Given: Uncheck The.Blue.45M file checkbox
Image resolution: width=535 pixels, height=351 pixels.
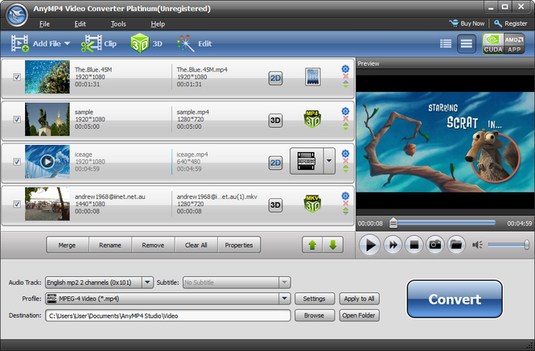Looking at the screenshot, I should click(x=18, y=77).
